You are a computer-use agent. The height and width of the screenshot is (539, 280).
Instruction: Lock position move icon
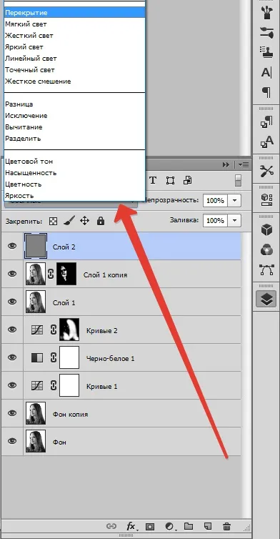click(84, 221)
